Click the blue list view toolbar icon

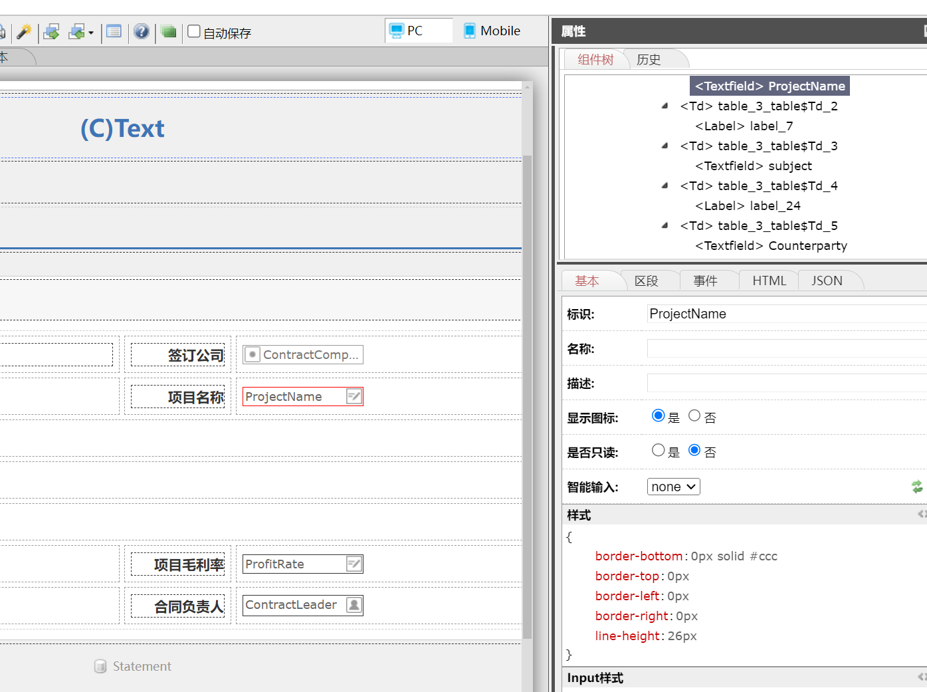coord(114,31)
